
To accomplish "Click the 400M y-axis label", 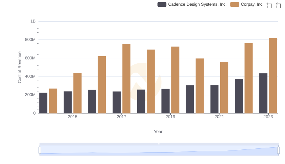I will pyautogui.click(x=30, y=76).
